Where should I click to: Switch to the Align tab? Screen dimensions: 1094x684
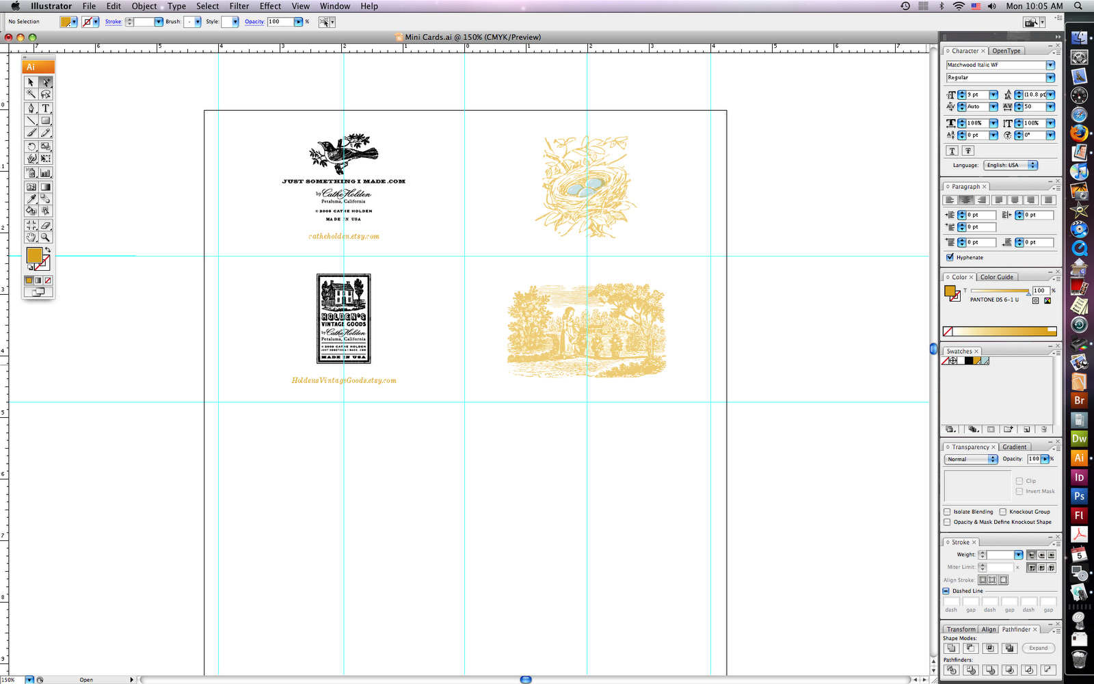click(x=989, y=629)
